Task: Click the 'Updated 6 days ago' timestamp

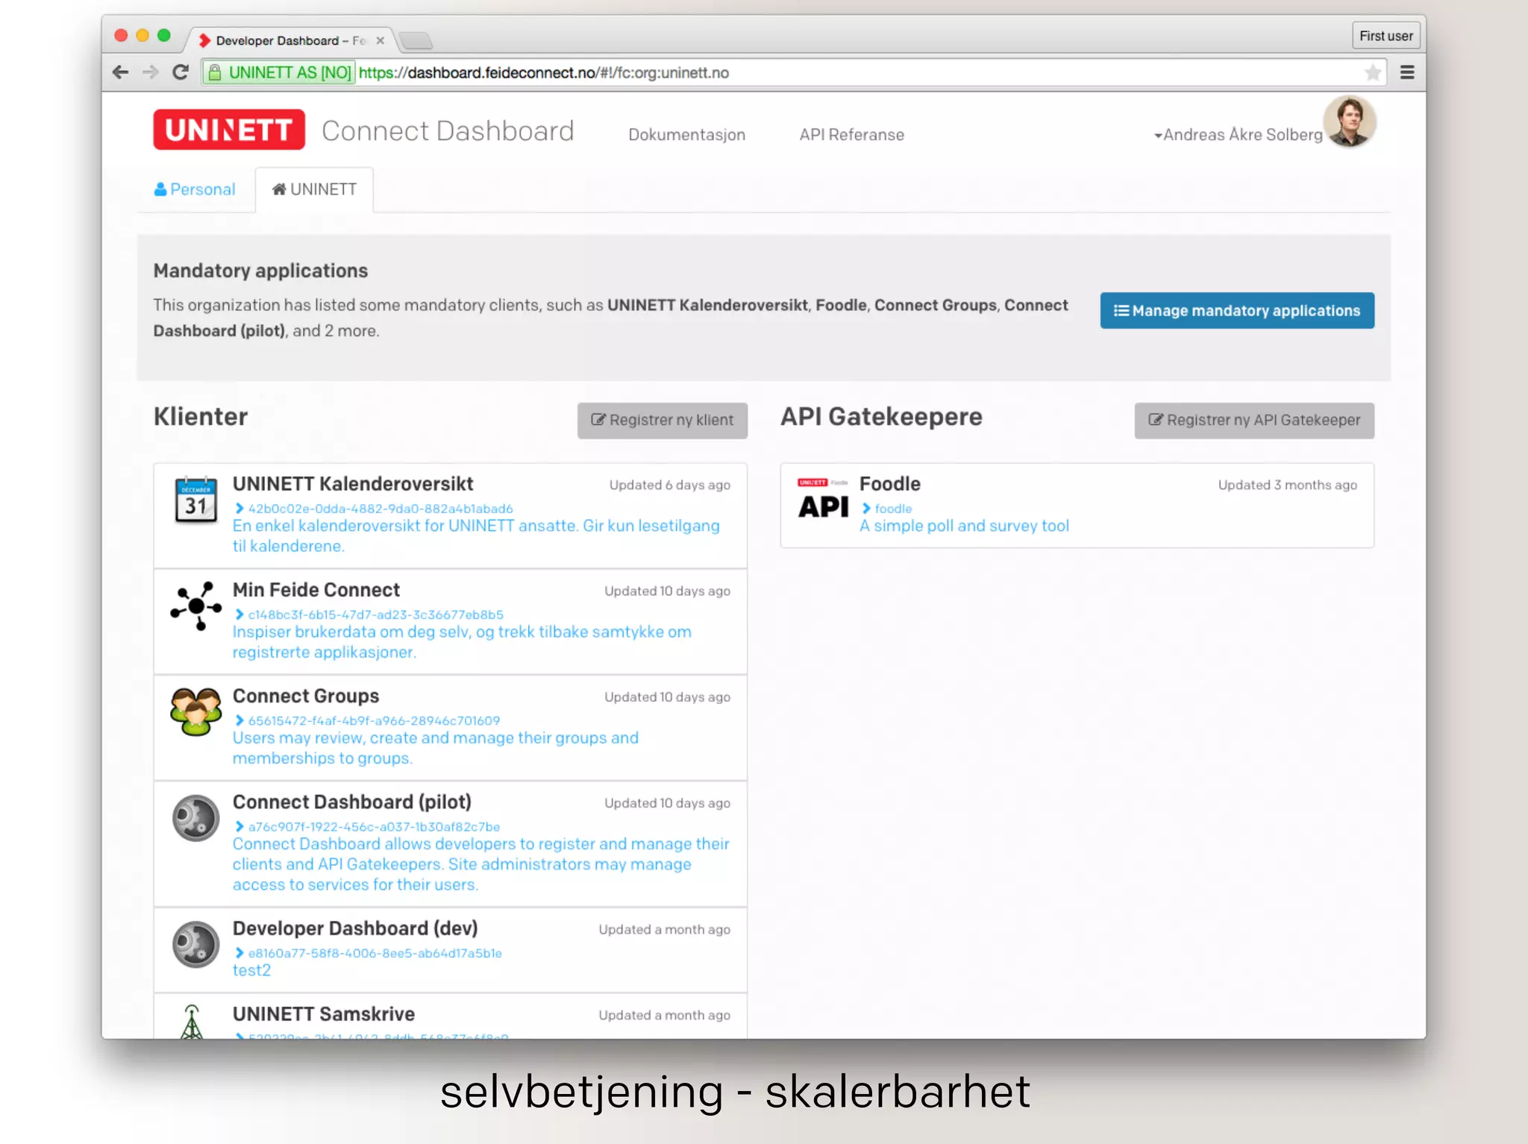Action: point(669,485)
